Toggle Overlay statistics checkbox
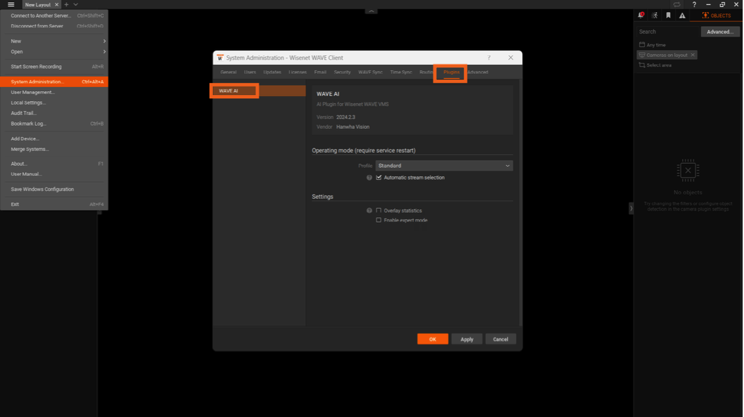 (378, 211)
